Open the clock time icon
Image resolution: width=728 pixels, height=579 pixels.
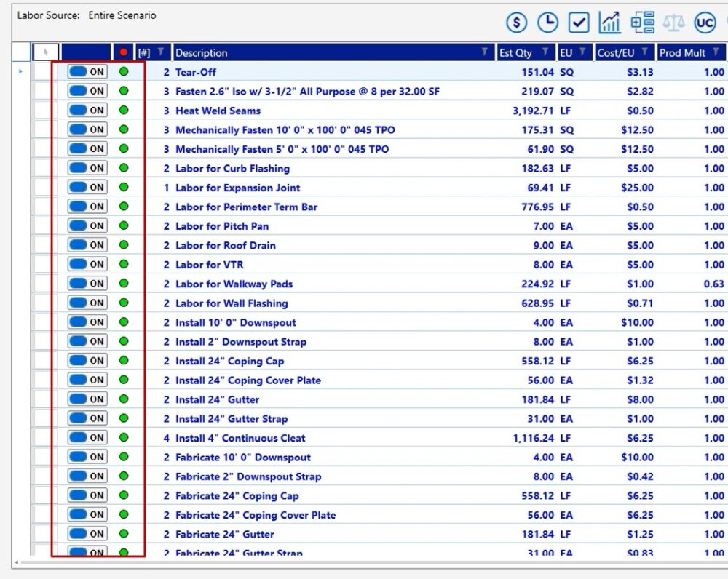click(x=547, y=23)
